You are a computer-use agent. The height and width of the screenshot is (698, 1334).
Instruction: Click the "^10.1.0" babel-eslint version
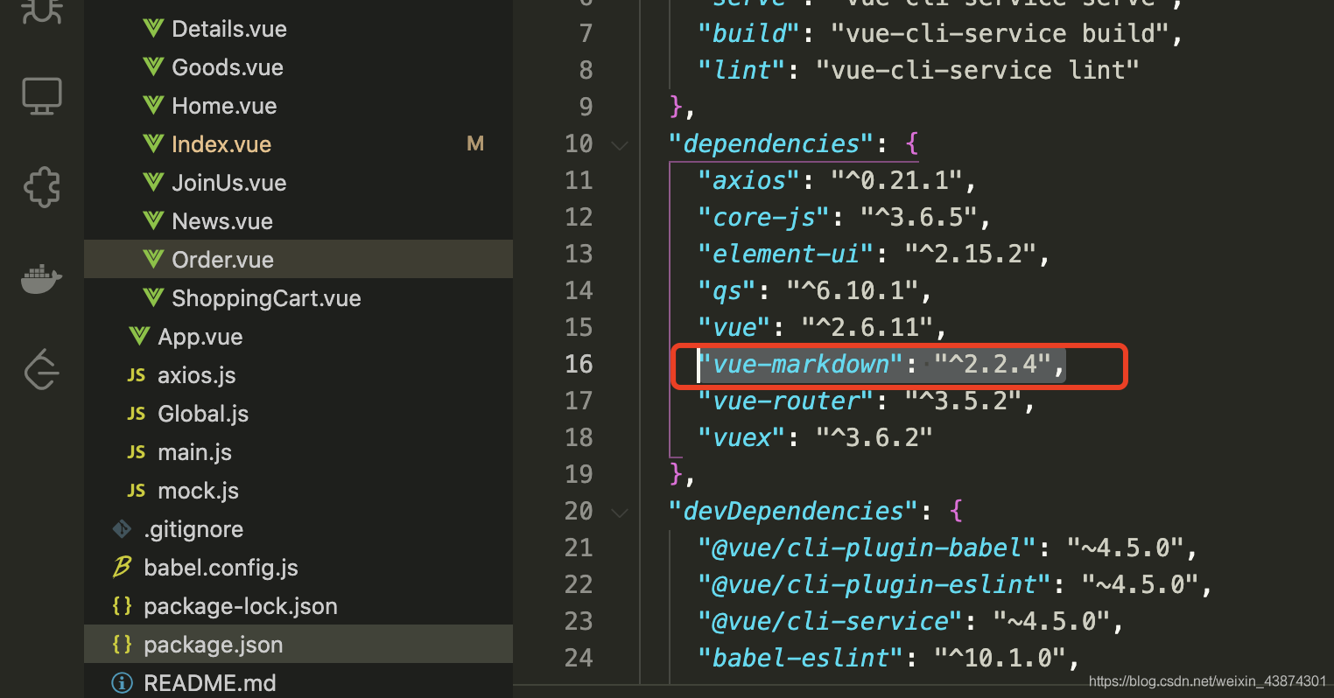(x=1000, y=658)
